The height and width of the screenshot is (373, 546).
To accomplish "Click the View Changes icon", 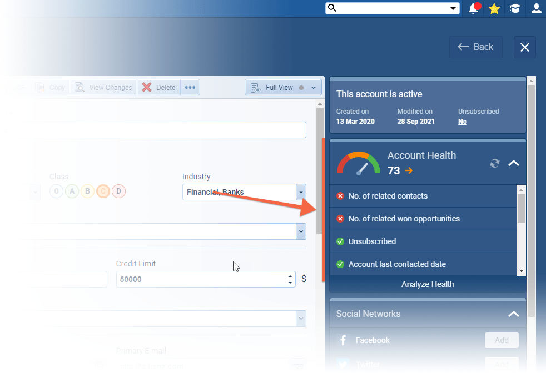I will point(80,87).
